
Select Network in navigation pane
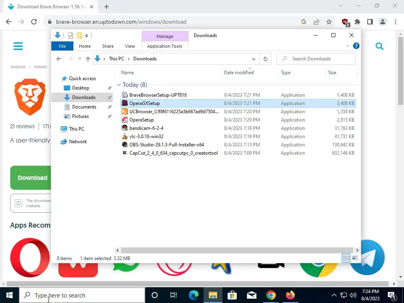coord(78,142)
